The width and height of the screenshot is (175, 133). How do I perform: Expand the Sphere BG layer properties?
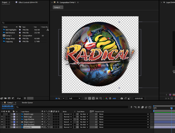click(x=12, y=127)
